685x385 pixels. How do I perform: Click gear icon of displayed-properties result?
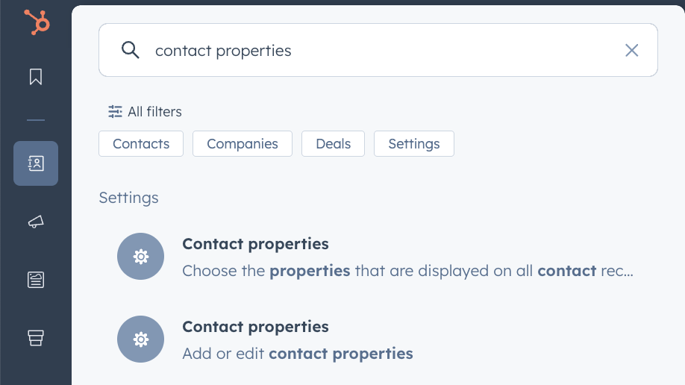pyautogui.click(x=140, y=257)
